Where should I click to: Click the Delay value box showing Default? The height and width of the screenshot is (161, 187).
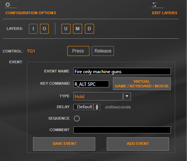point(84,107)
